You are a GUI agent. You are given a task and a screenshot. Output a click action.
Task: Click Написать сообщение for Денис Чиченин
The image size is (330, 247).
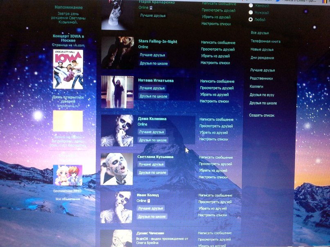215,233
